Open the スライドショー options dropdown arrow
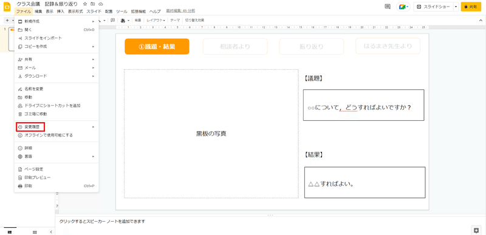 click(x=456, y=7)
